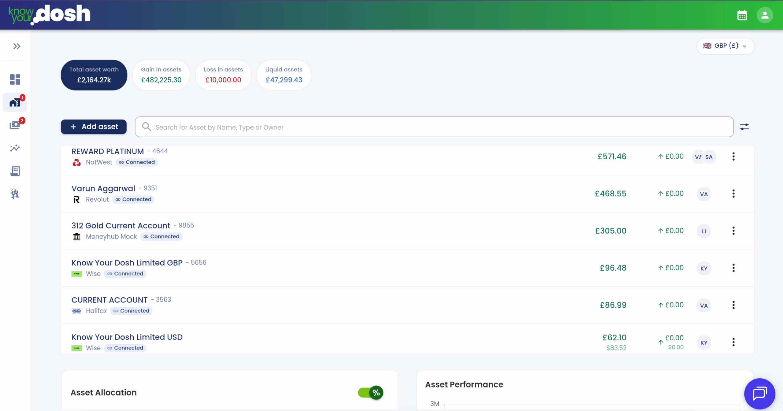
Task: Click the £305.00 balance value
Action: pyautogui.click(x=611, y=231)
